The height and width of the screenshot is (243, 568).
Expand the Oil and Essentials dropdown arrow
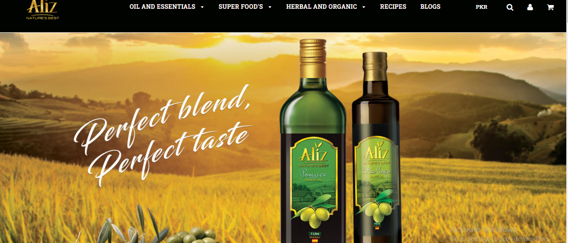[202, 7]
